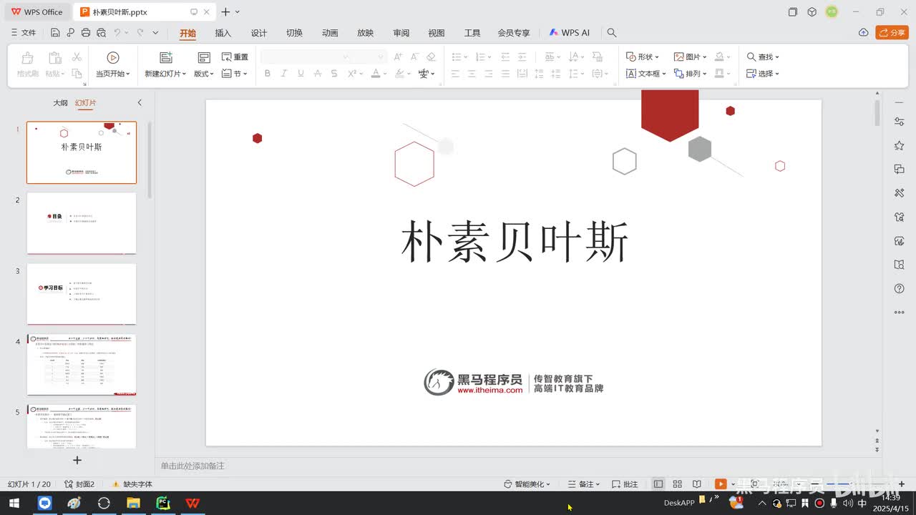Click the 封面2 status entry

point(79,484)
